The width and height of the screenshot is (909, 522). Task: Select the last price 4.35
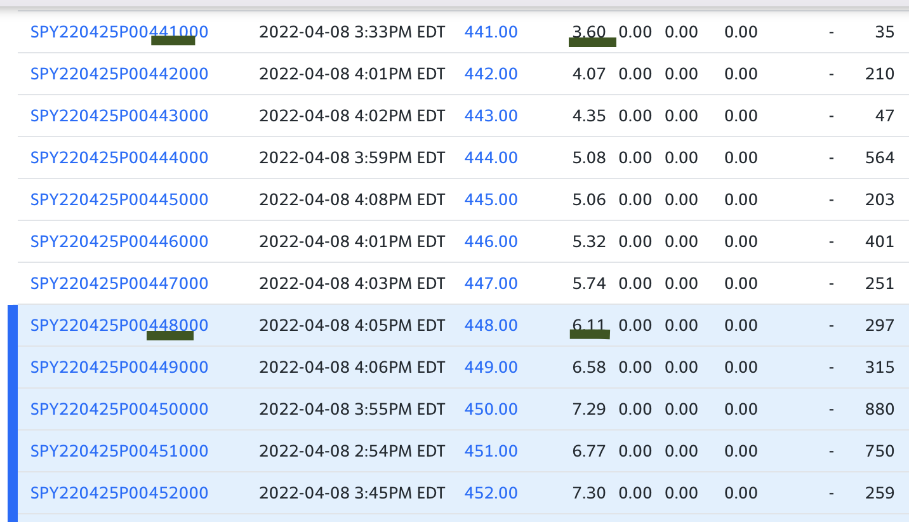[589, 116]
